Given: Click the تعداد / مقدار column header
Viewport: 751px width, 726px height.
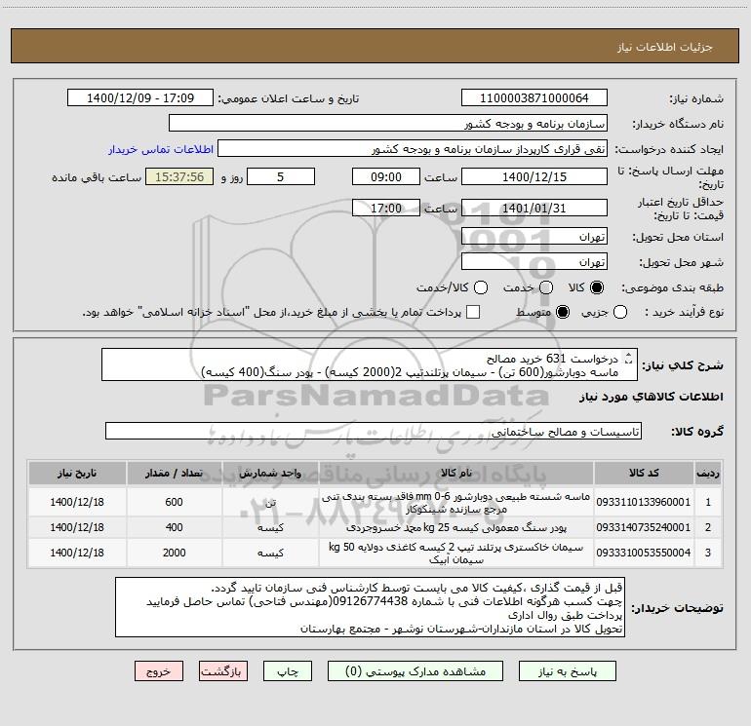Looking at the screenshot, I should [174, 473].
